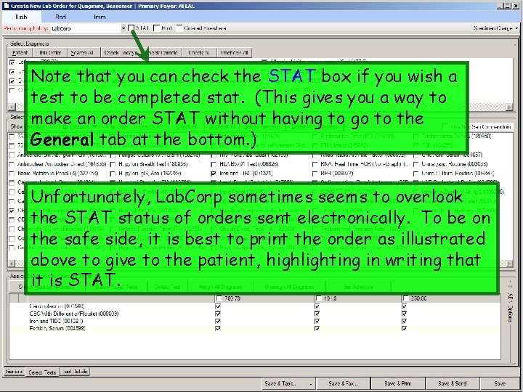
Task: Open the Save & Task dropdown arrow
Action: pos(311,384)
